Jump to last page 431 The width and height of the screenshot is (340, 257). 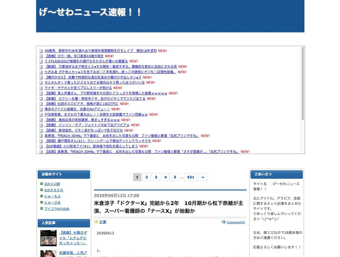pos(190,177)
